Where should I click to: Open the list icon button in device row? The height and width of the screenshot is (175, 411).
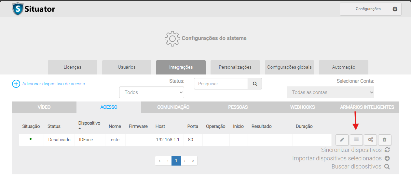click(x=356, y=140)
